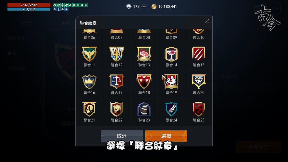Choose the trident emblem 聯合12
This screenshot has width=288, height=162.
(117, 54)
